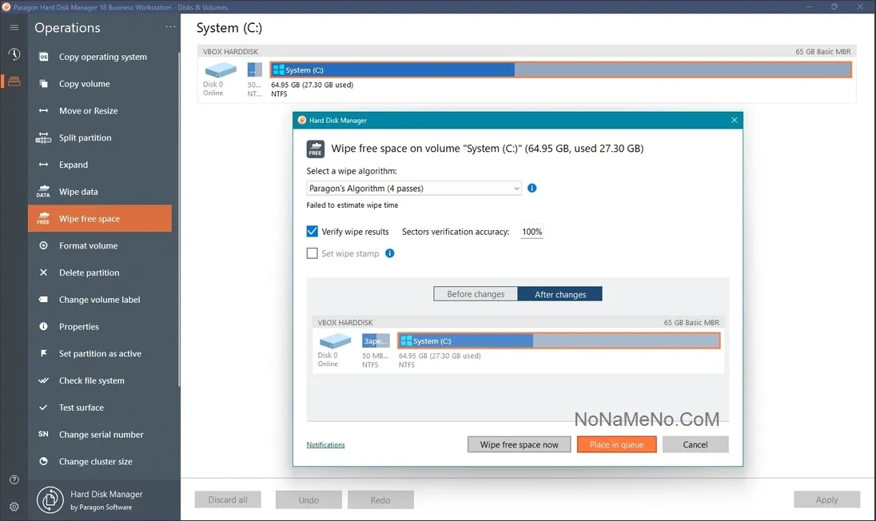Click the Expand arrow icon
876x521 pixels.
coord(44,165)
